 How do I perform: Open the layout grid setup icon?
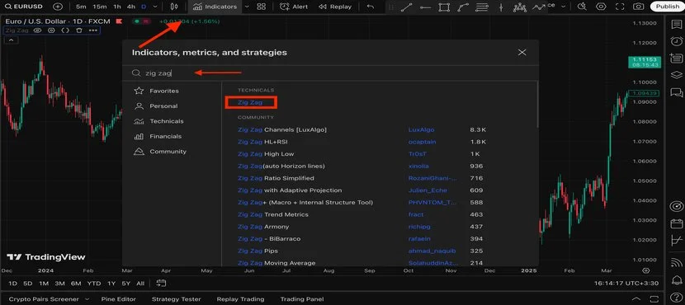262,7
